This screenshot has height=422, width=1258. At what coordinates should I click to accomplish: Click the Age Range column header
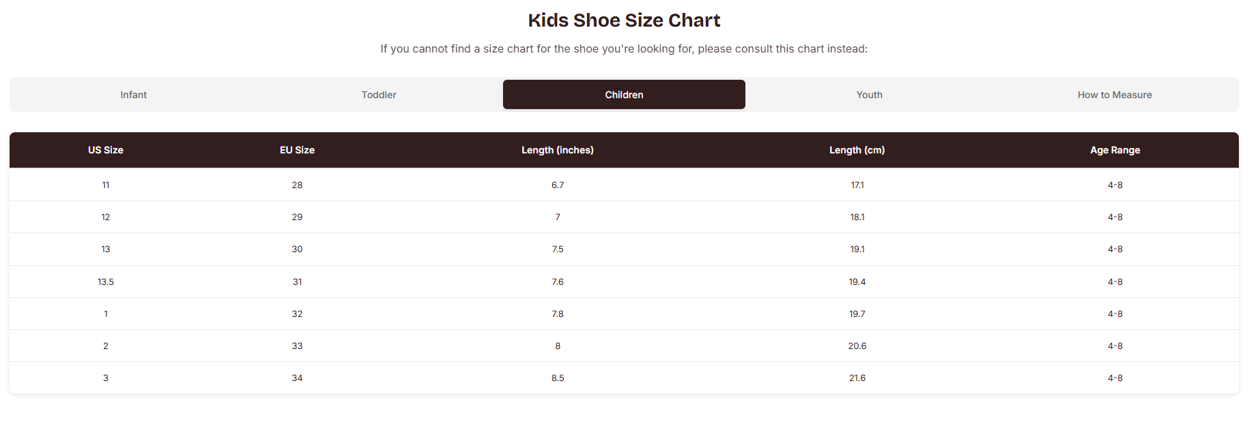tap(1115, 150)
